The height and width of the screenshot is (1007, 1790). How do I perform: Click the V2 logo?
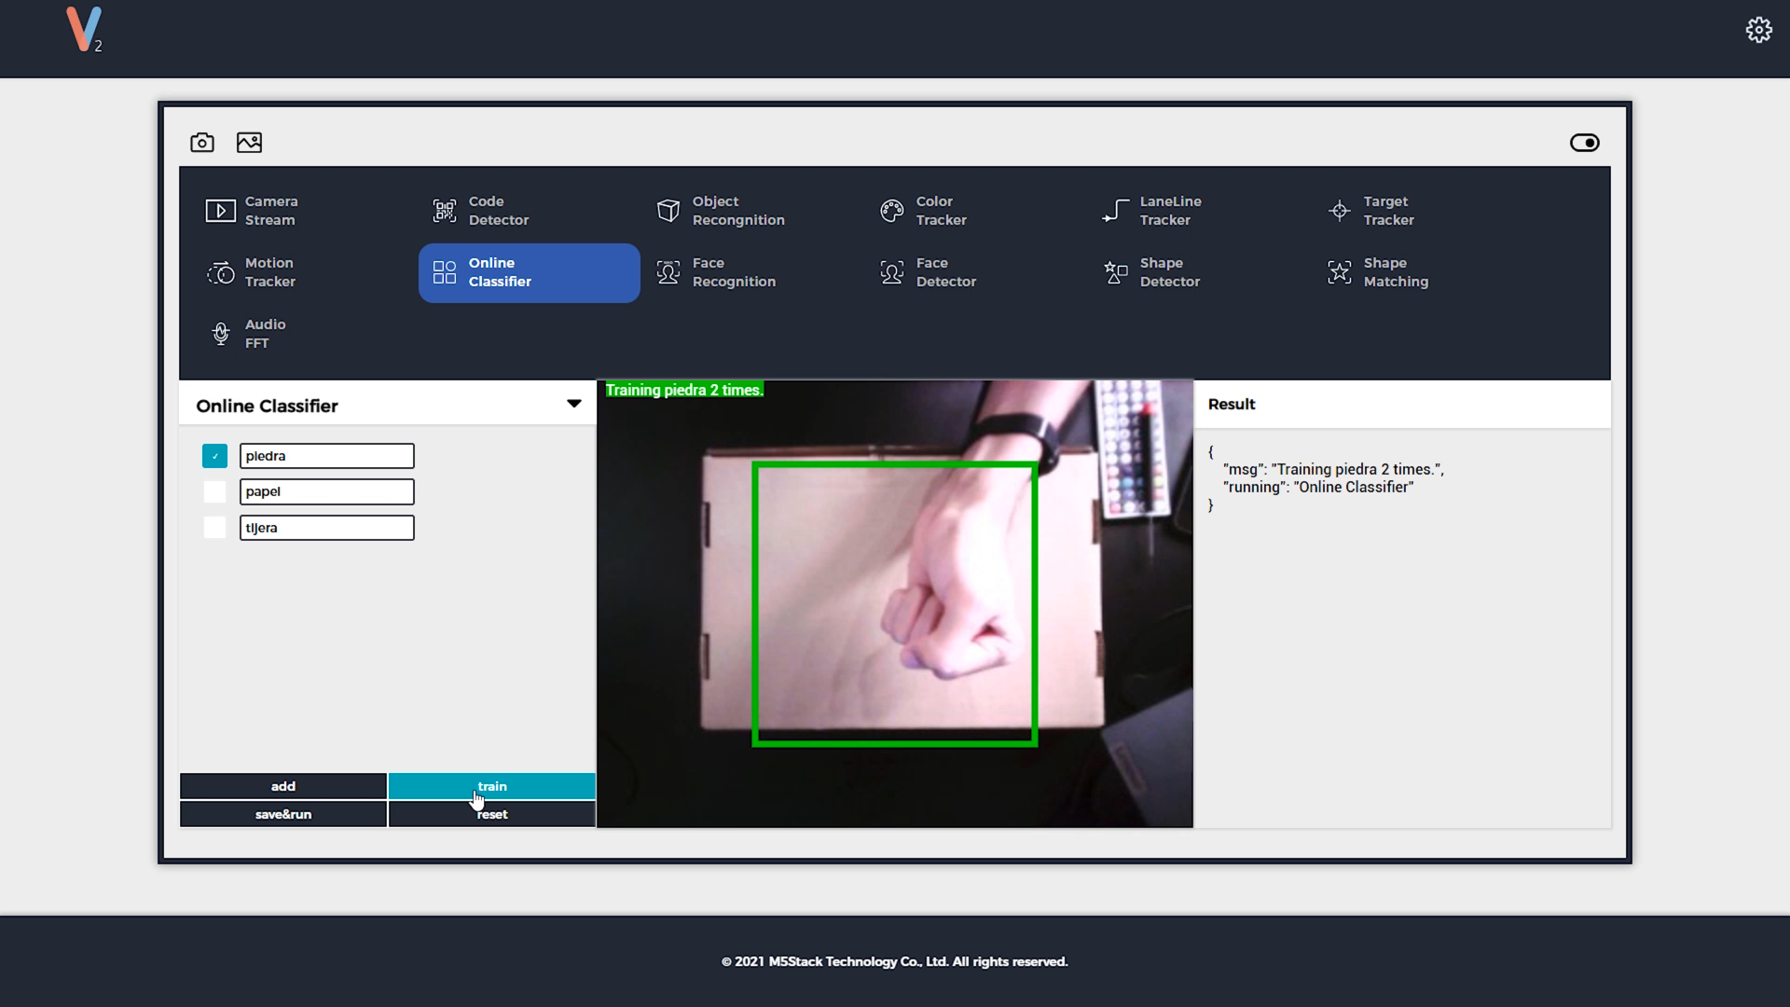[x=84, y=30]
